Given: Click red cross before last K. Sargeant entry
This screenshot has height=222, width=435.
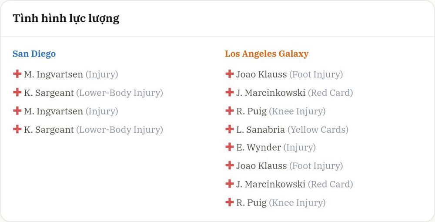Looking at the screenshot, I should [x=17, y=129].
